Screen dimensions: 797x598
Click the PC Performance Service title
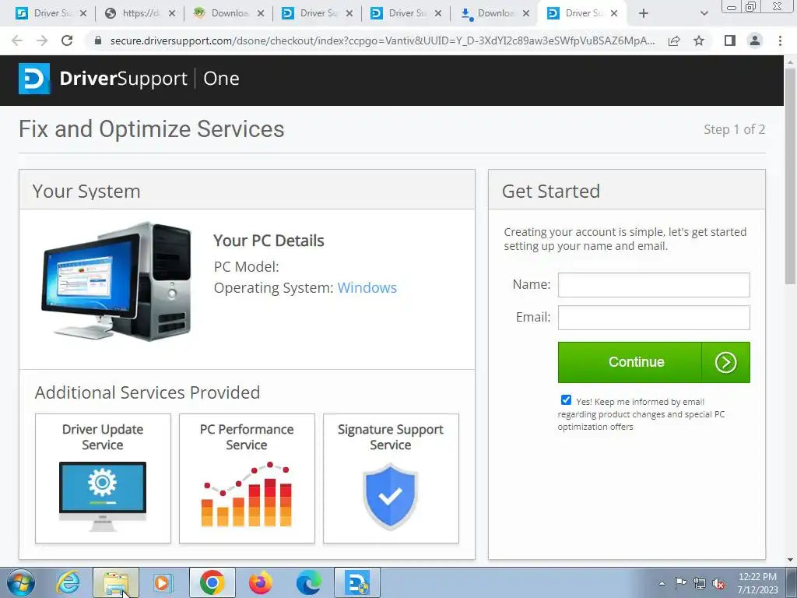click(247, 437)
